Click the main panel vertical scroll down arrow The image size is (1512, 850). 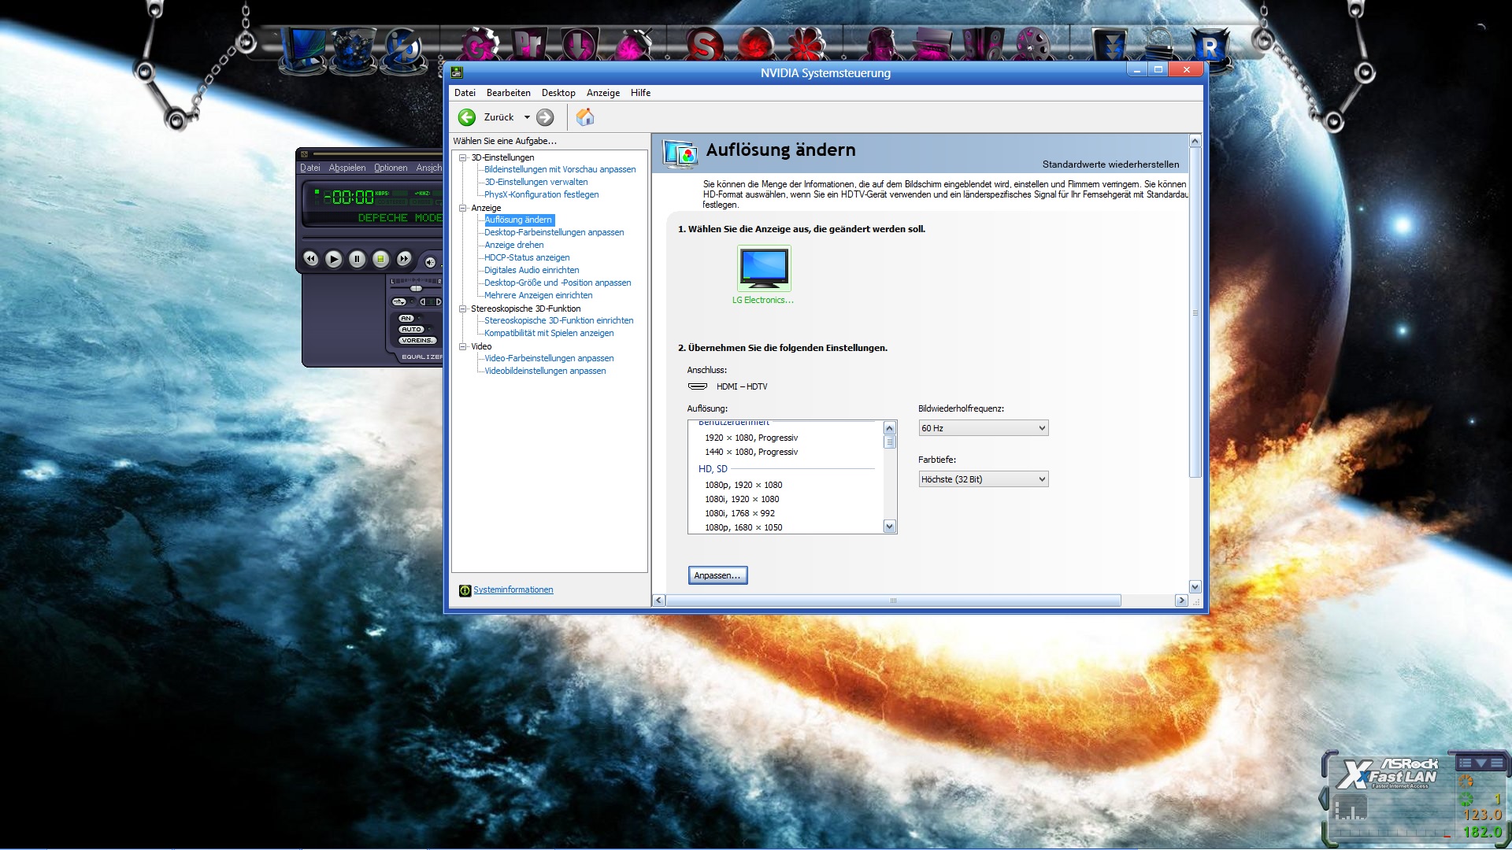tap(1195, 586)
